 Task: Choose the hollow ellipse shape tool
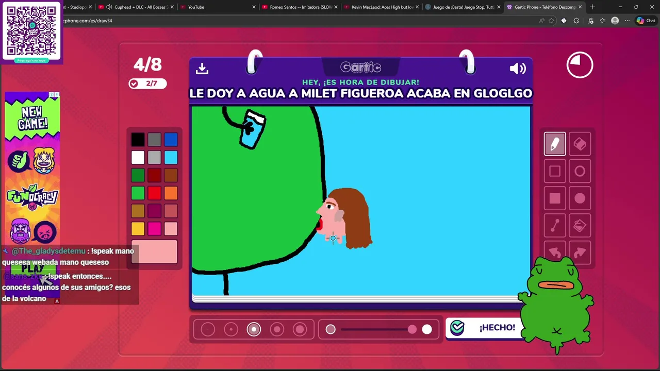pos(580,171)
